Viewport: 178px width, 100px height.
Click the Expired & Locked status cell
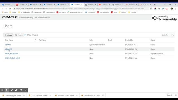click(x=157, y=54)
